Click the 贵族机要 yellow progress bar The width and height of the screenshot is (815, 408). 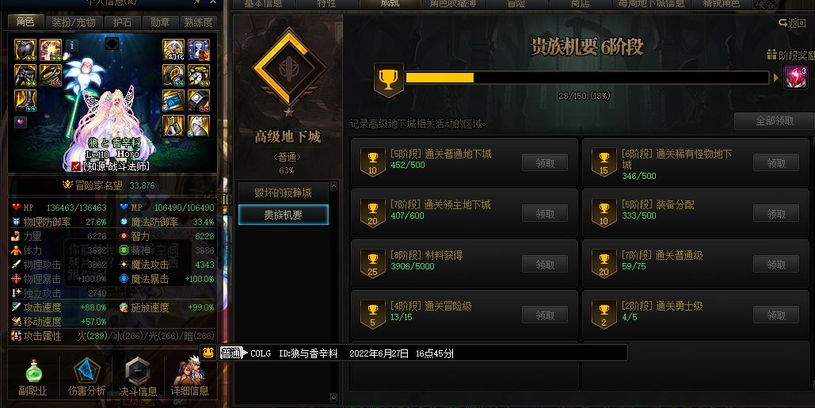pos(587,78)
